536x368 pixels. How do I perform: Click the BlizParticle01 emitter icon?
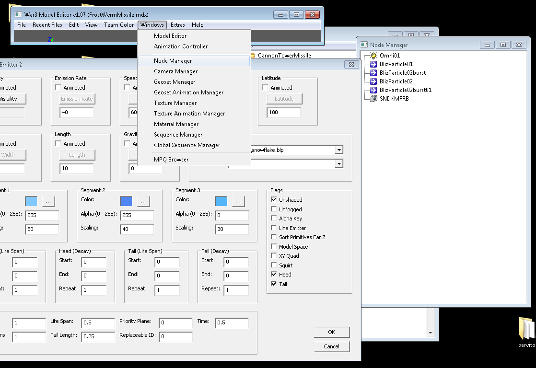pyautogui.click(x=373, y=64)
